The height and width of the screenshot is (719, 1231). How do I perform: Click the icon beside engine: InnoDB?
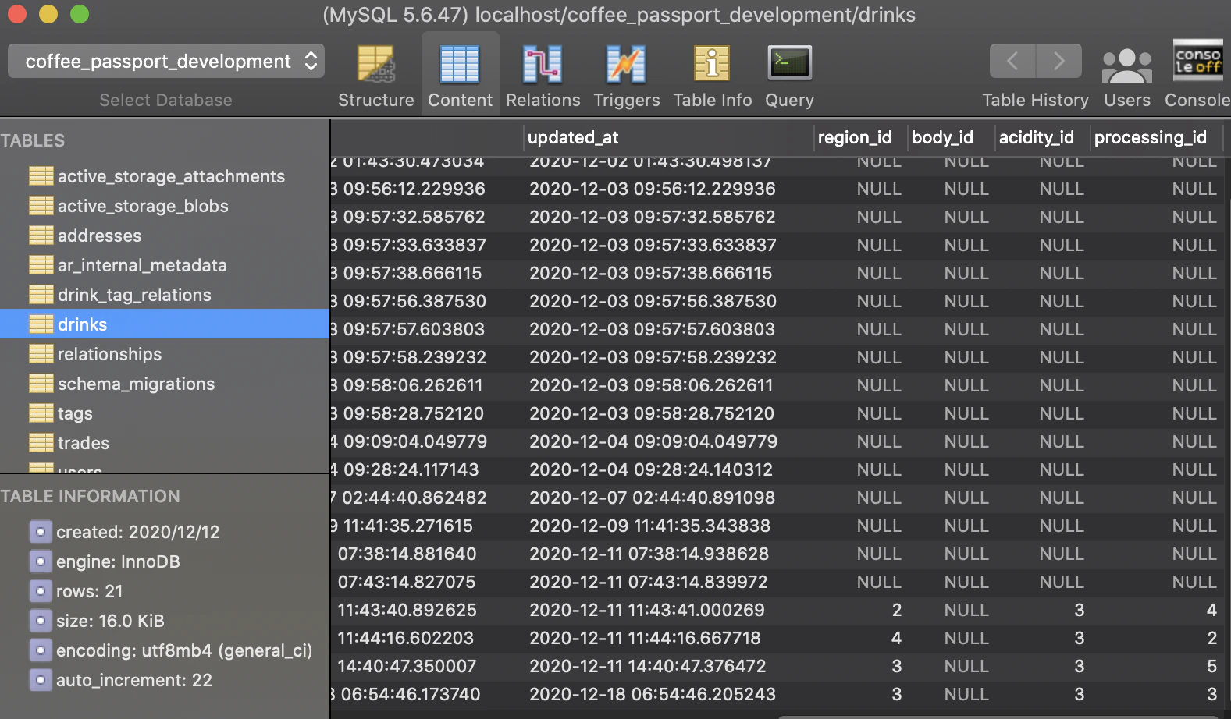(x=41, y=561)
